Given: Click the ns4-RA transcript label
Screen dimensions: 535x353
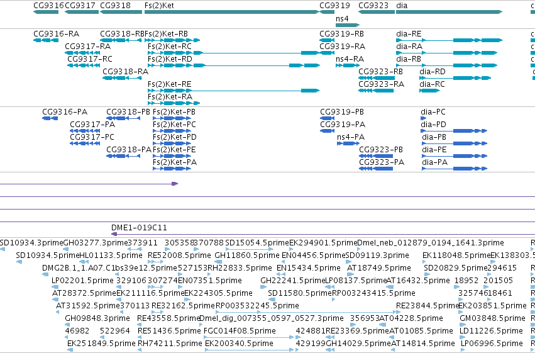Looking at the screenshot, I should 350,59.
